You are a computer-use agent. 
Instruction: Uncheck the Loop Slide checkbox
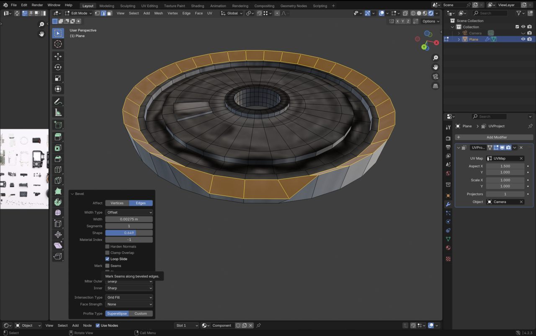point(108,259)
